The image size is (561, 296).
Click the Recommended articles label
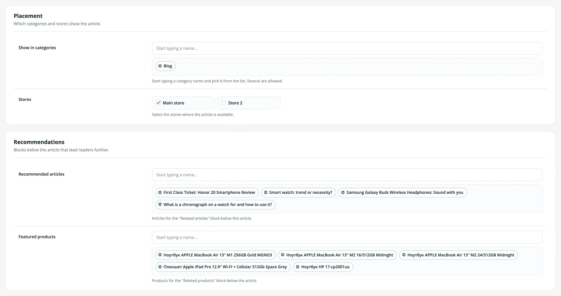[x=41, y=174]
